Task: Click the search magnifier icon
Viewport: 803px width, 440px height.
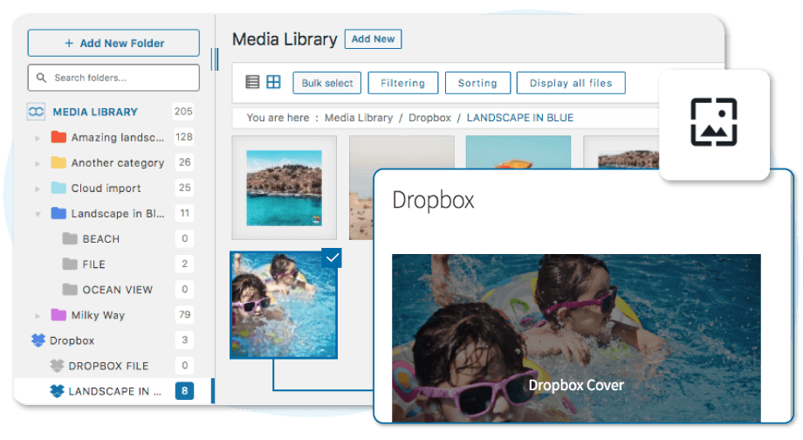Action: 42,78
